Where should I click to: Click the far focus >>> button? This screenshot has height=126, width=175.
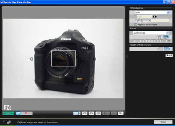tap(165, 41)
